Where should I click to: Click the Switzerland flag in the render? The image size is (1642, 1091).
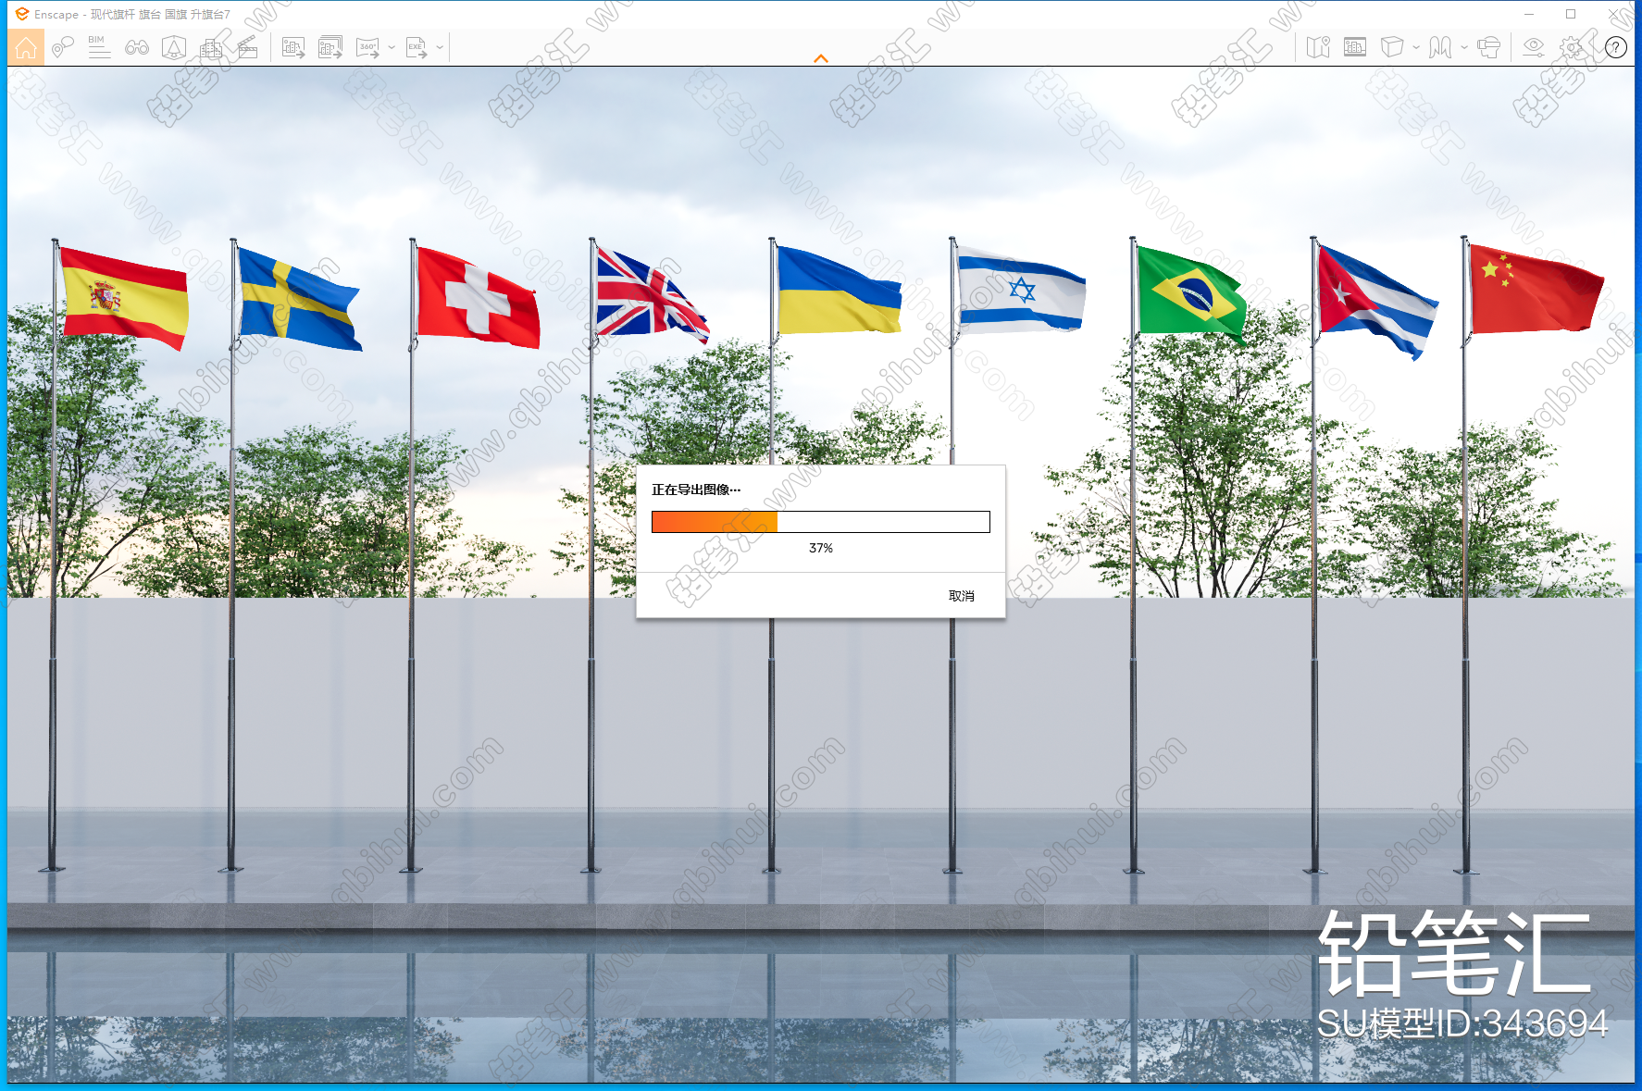(477, 297)
